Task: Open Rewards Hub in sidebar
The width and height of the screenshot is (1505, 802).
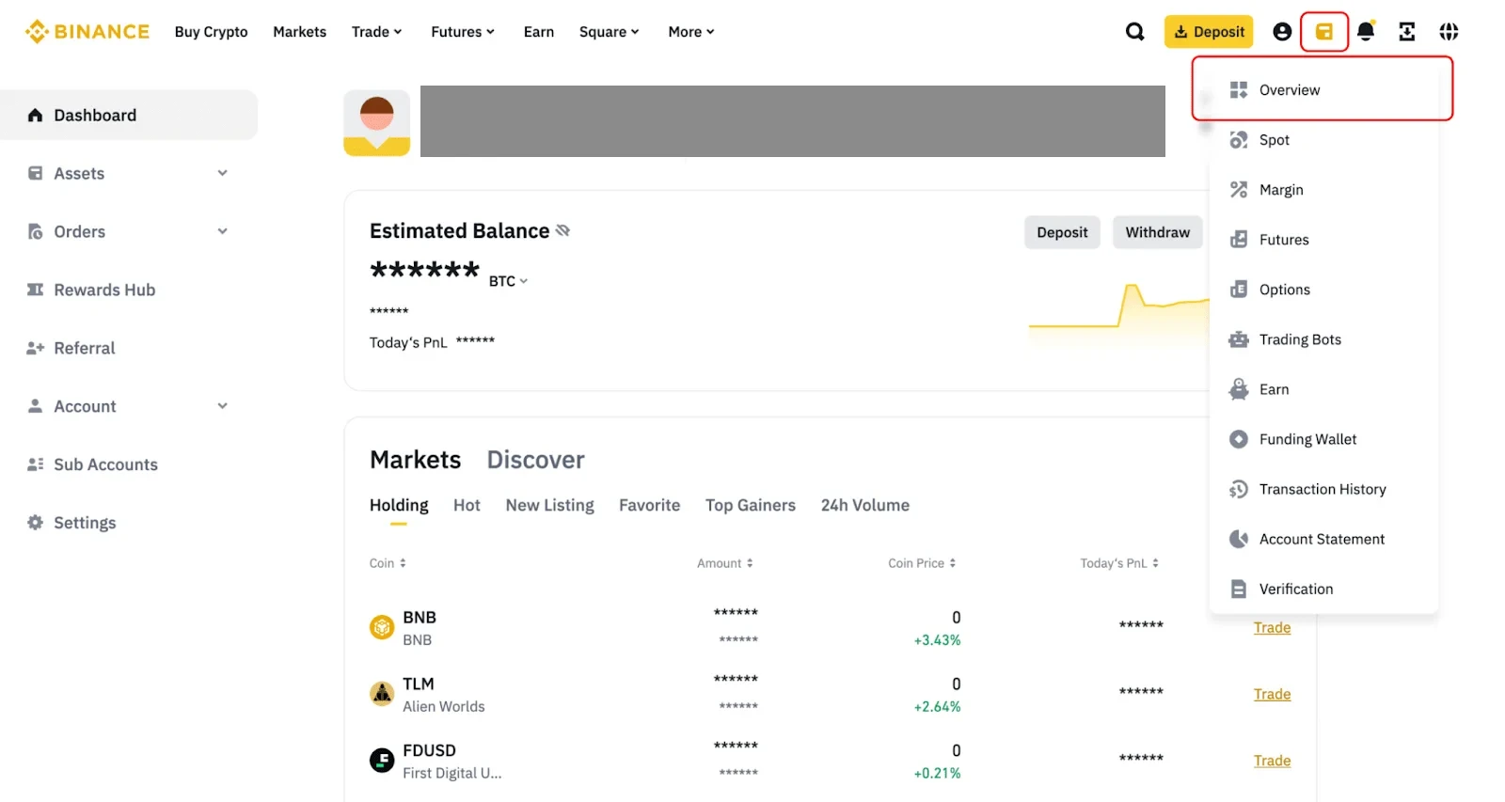Action: click(129, 290)
